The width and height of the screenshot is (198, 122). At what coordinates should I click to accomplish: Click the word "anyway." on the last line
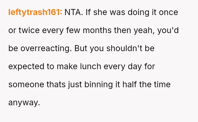(24, 103)
